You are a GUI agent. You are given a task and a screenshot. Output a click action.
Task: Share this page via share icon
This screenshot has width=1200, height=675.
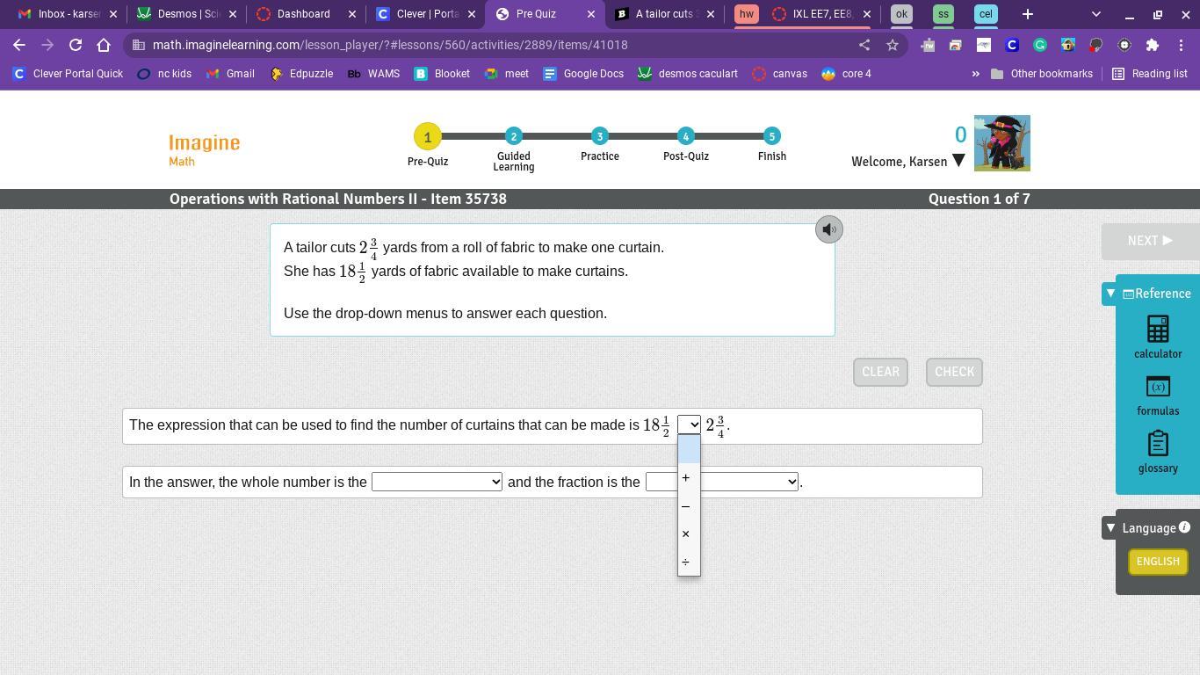[864, 45]
